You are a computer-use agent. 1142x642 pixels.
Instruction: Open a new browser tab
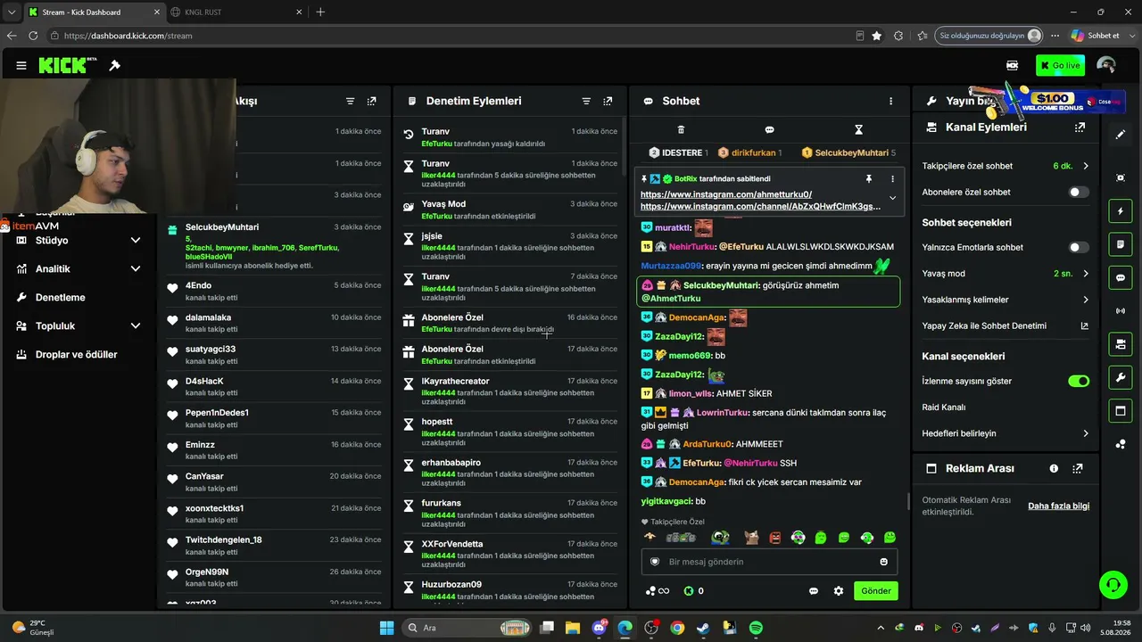tap(320, 12)
